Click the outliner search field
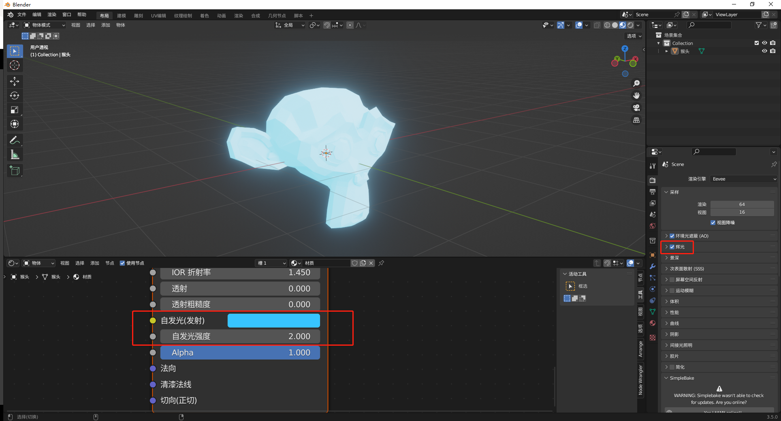This screenshot has width=781, height=421. click(709, 25)
